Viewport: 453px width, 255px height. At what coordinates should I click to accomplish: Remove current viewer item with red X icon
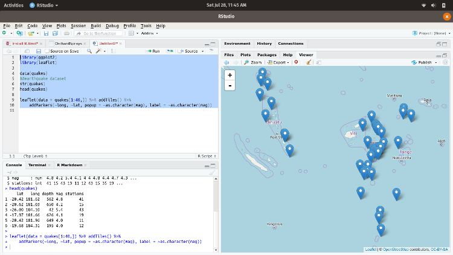pyautogui.click(x=296, y=62)
